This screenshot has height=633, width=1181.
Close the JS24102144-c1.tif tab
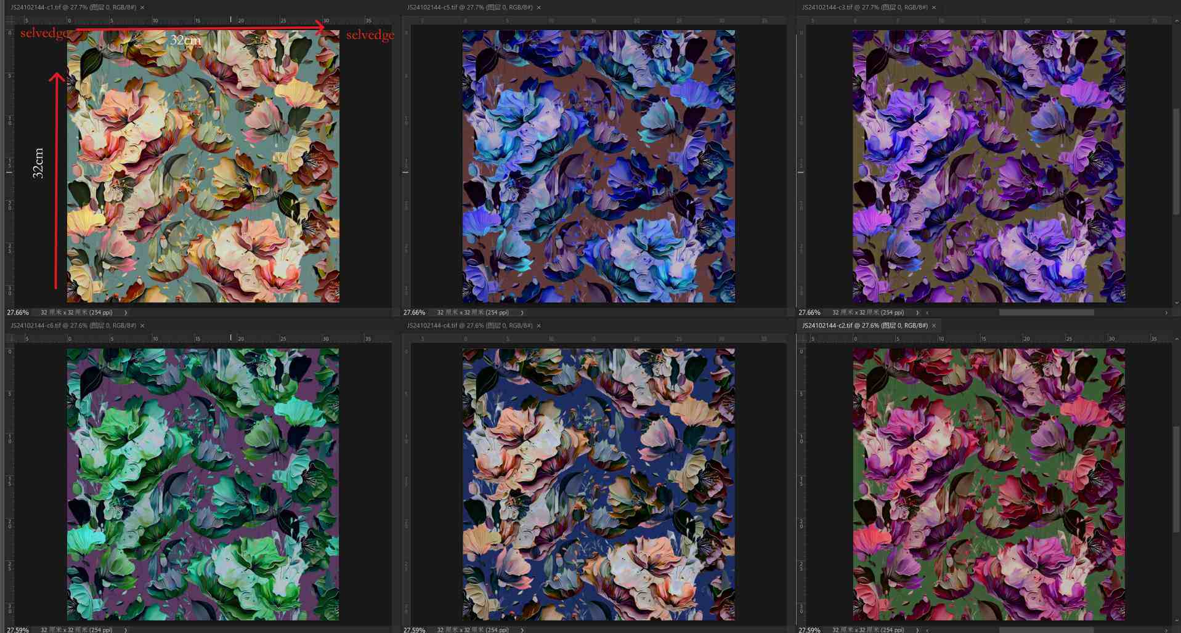(x=142, y=7)
